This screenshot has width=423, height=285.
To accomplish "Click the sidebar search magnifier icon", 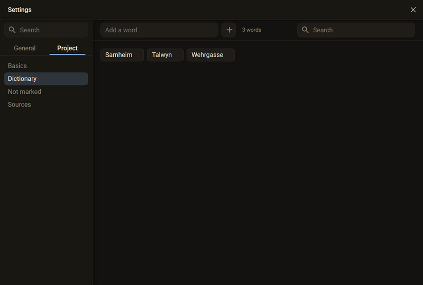I will pos(12,30).
